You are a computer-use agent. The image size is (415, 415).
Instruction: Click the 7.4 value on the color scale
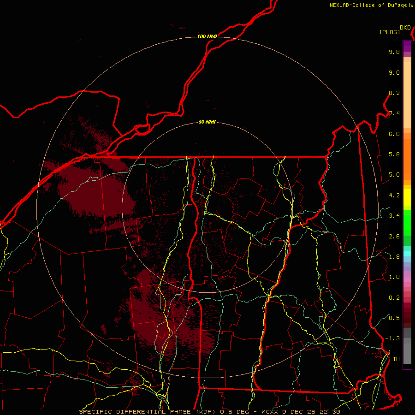click(x=394, y=113)
